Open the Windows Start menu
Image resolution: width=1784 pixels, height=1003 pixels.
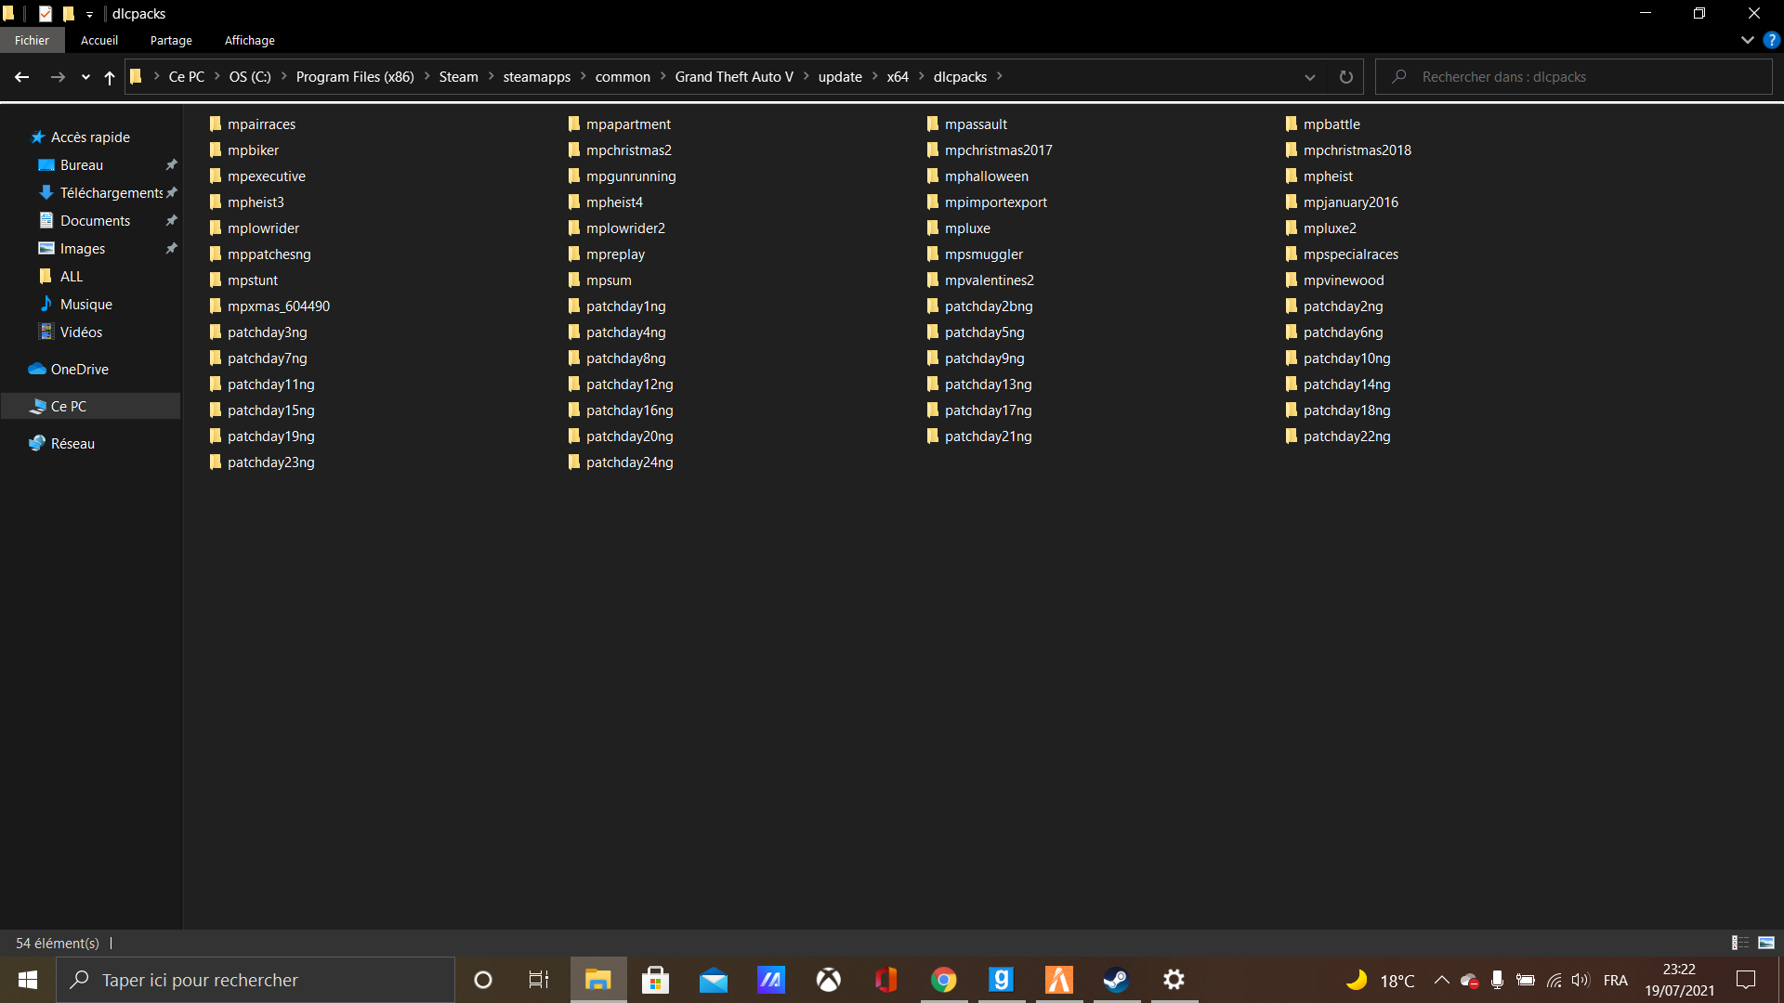[x=28, y=980]
